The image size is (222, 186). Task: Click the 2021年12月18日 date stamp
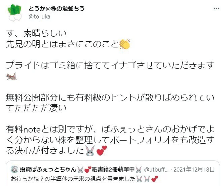[x=194, y=170]
